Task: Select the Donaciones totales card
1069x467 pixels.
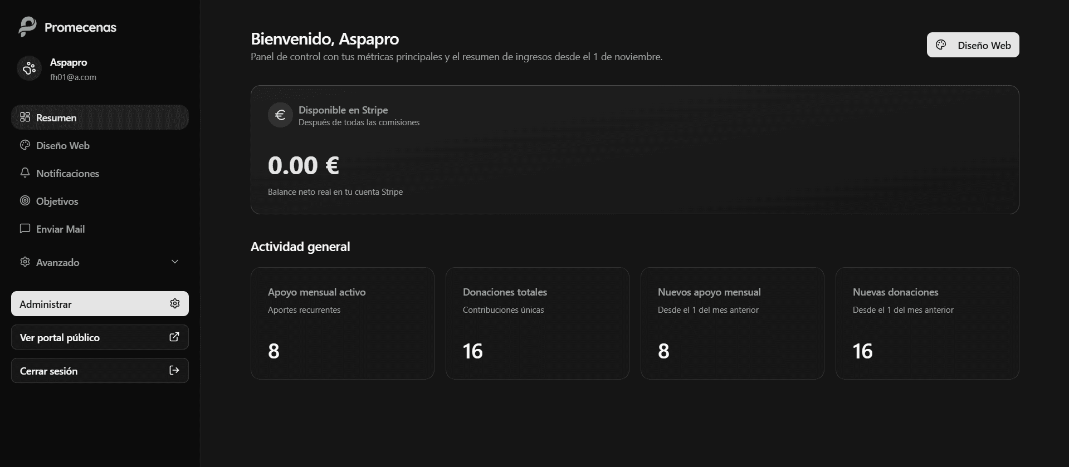Action: pyautogui.click(x=537, y=323)
